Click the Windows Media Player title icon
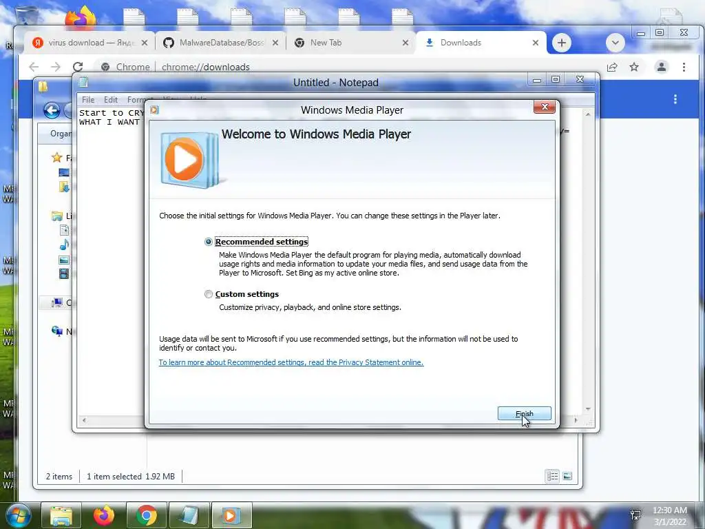 [155, 110]
